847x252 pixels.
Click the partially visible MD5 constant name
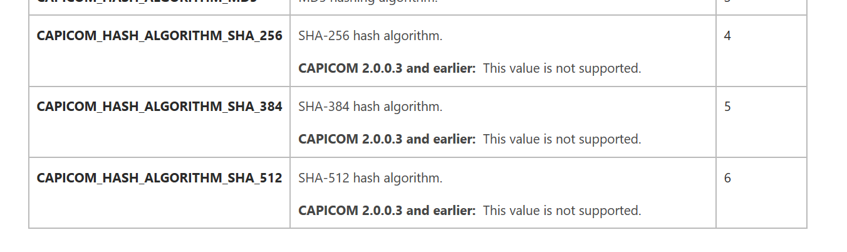pyautogui.click(x=159, y=2)
